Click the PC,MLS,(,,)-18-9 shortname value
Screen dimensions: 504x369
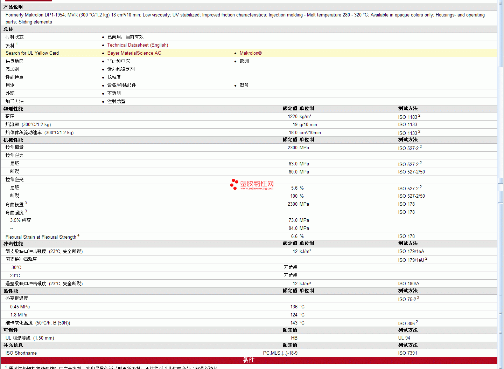click(x=280, y=353)
